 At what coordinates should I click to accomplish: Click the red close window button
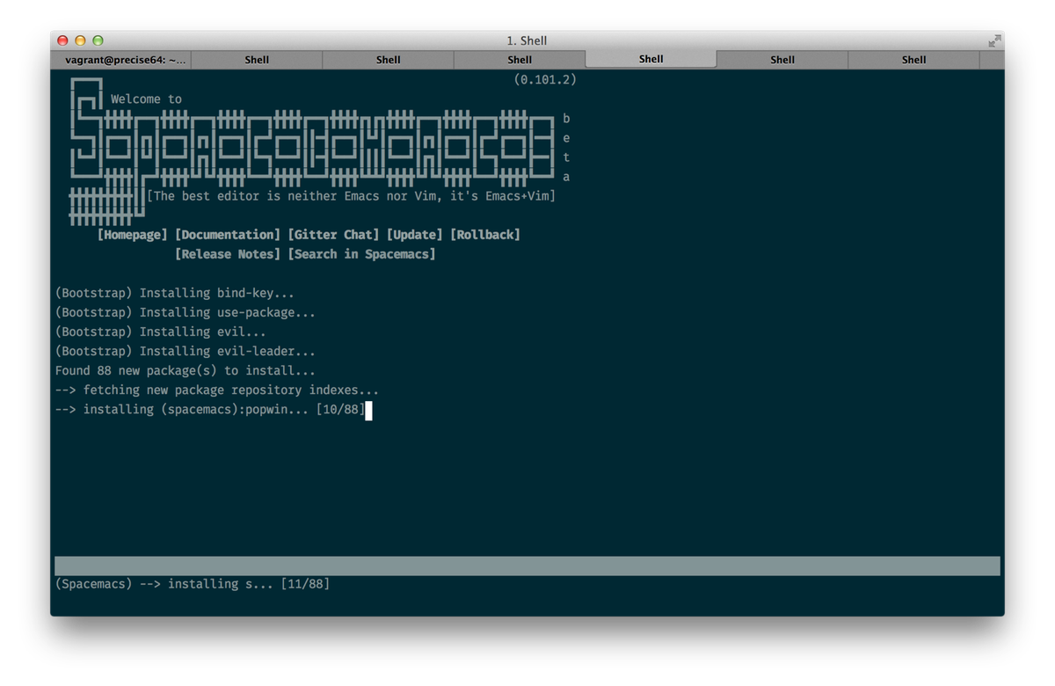click(62, 40)
